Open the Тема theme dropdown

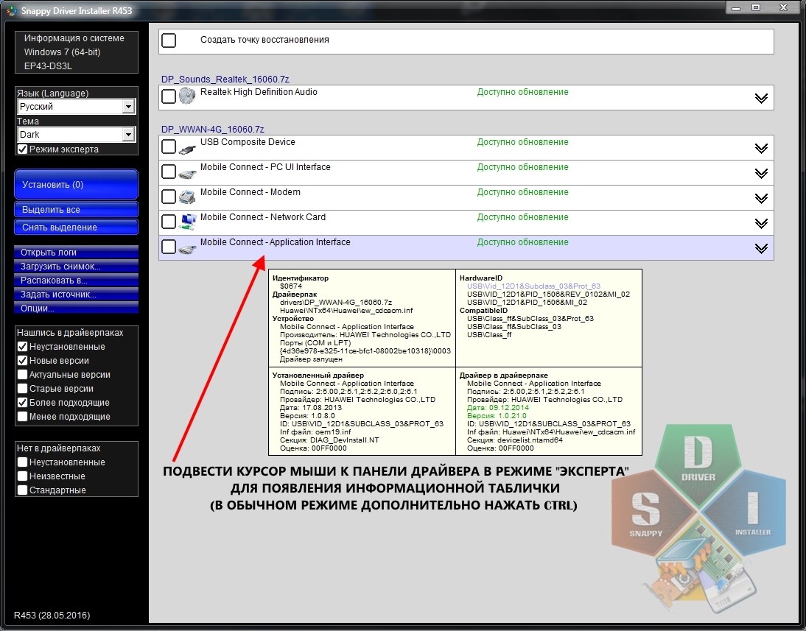(x=77, y=134)
